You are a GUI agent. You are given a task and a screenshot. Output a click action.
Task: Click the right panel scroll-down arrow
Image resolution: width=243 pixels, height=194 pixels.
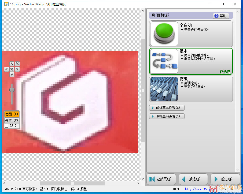point(237,170)
